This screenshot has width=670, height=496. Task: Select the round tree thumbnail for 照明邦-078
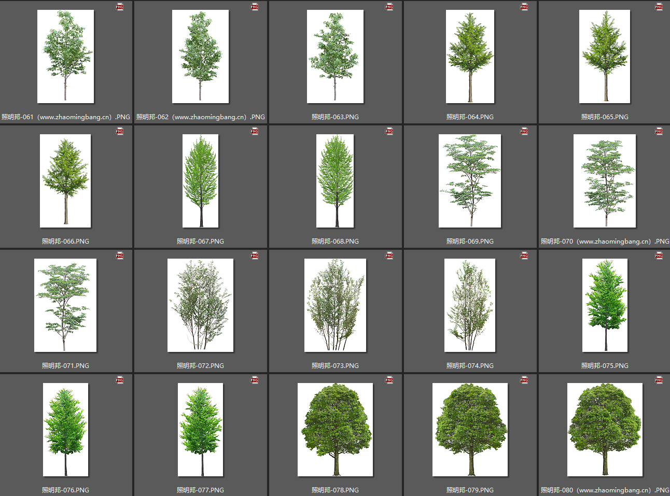click(335, 430)
